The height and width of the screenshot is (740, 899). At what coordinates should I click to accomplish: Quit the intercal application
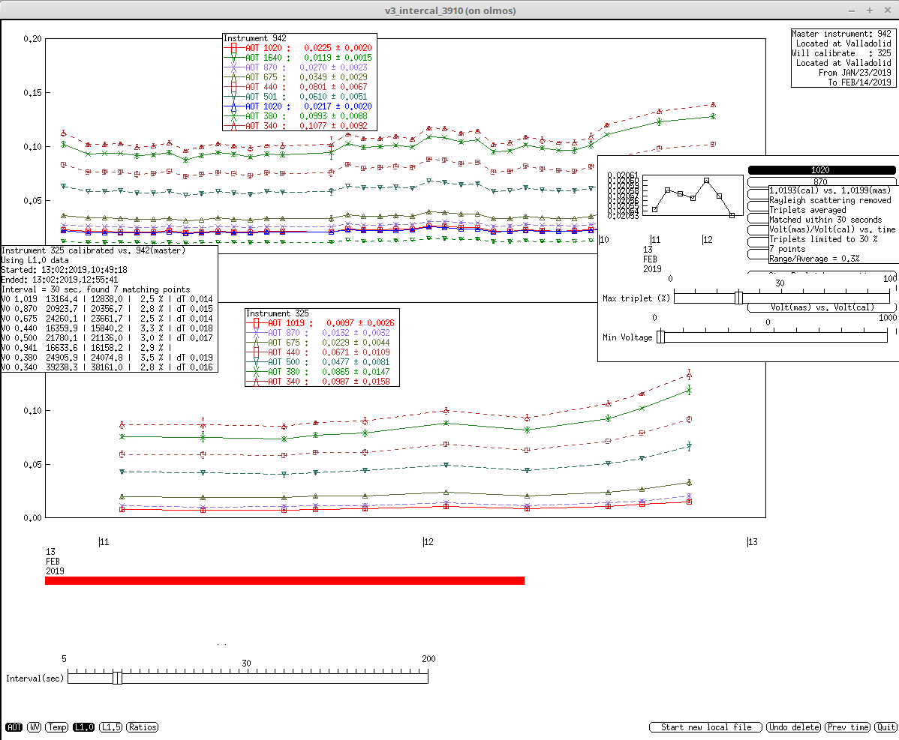885,727
